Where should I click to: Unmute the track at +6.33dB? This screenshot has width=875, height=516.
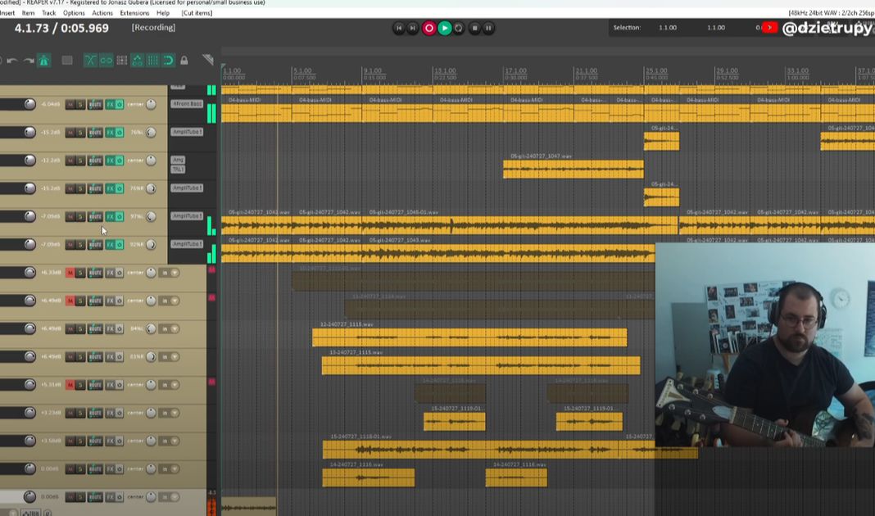tap(70, 273)
